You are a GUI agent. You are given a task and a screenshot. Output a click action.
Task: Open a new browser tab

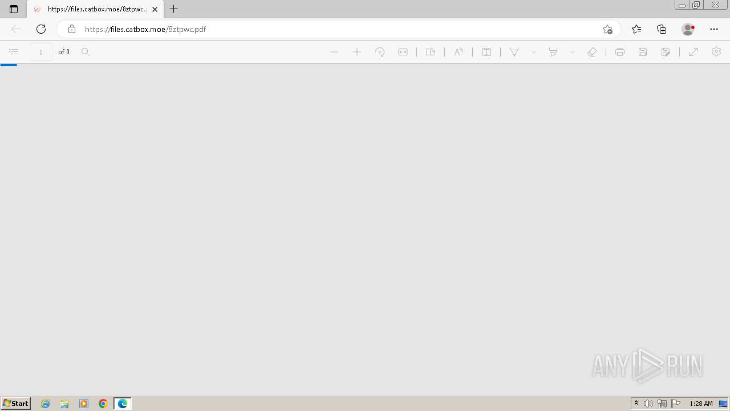click(x=174, y=9)
